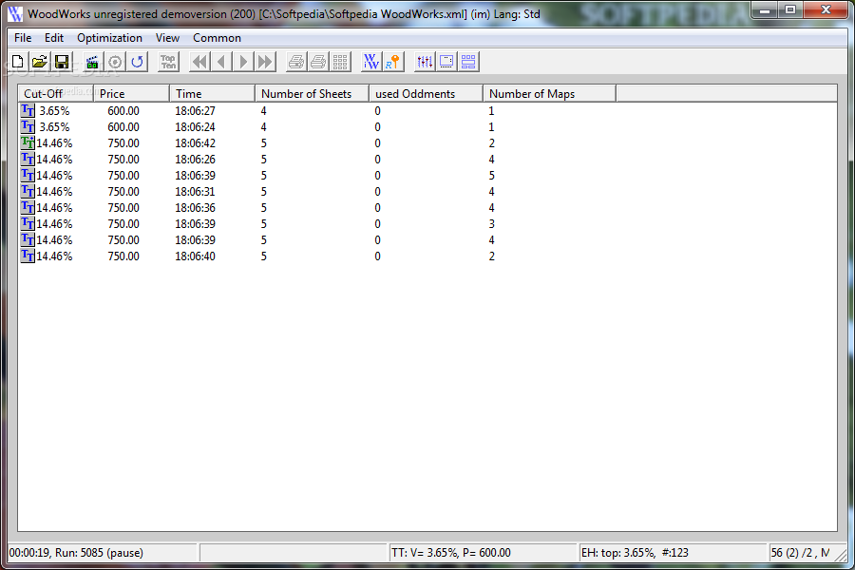This screenshot has width=855, height=570.
Task: Click the WoodWorks icon in the title bar
Action: click(15, 13)
